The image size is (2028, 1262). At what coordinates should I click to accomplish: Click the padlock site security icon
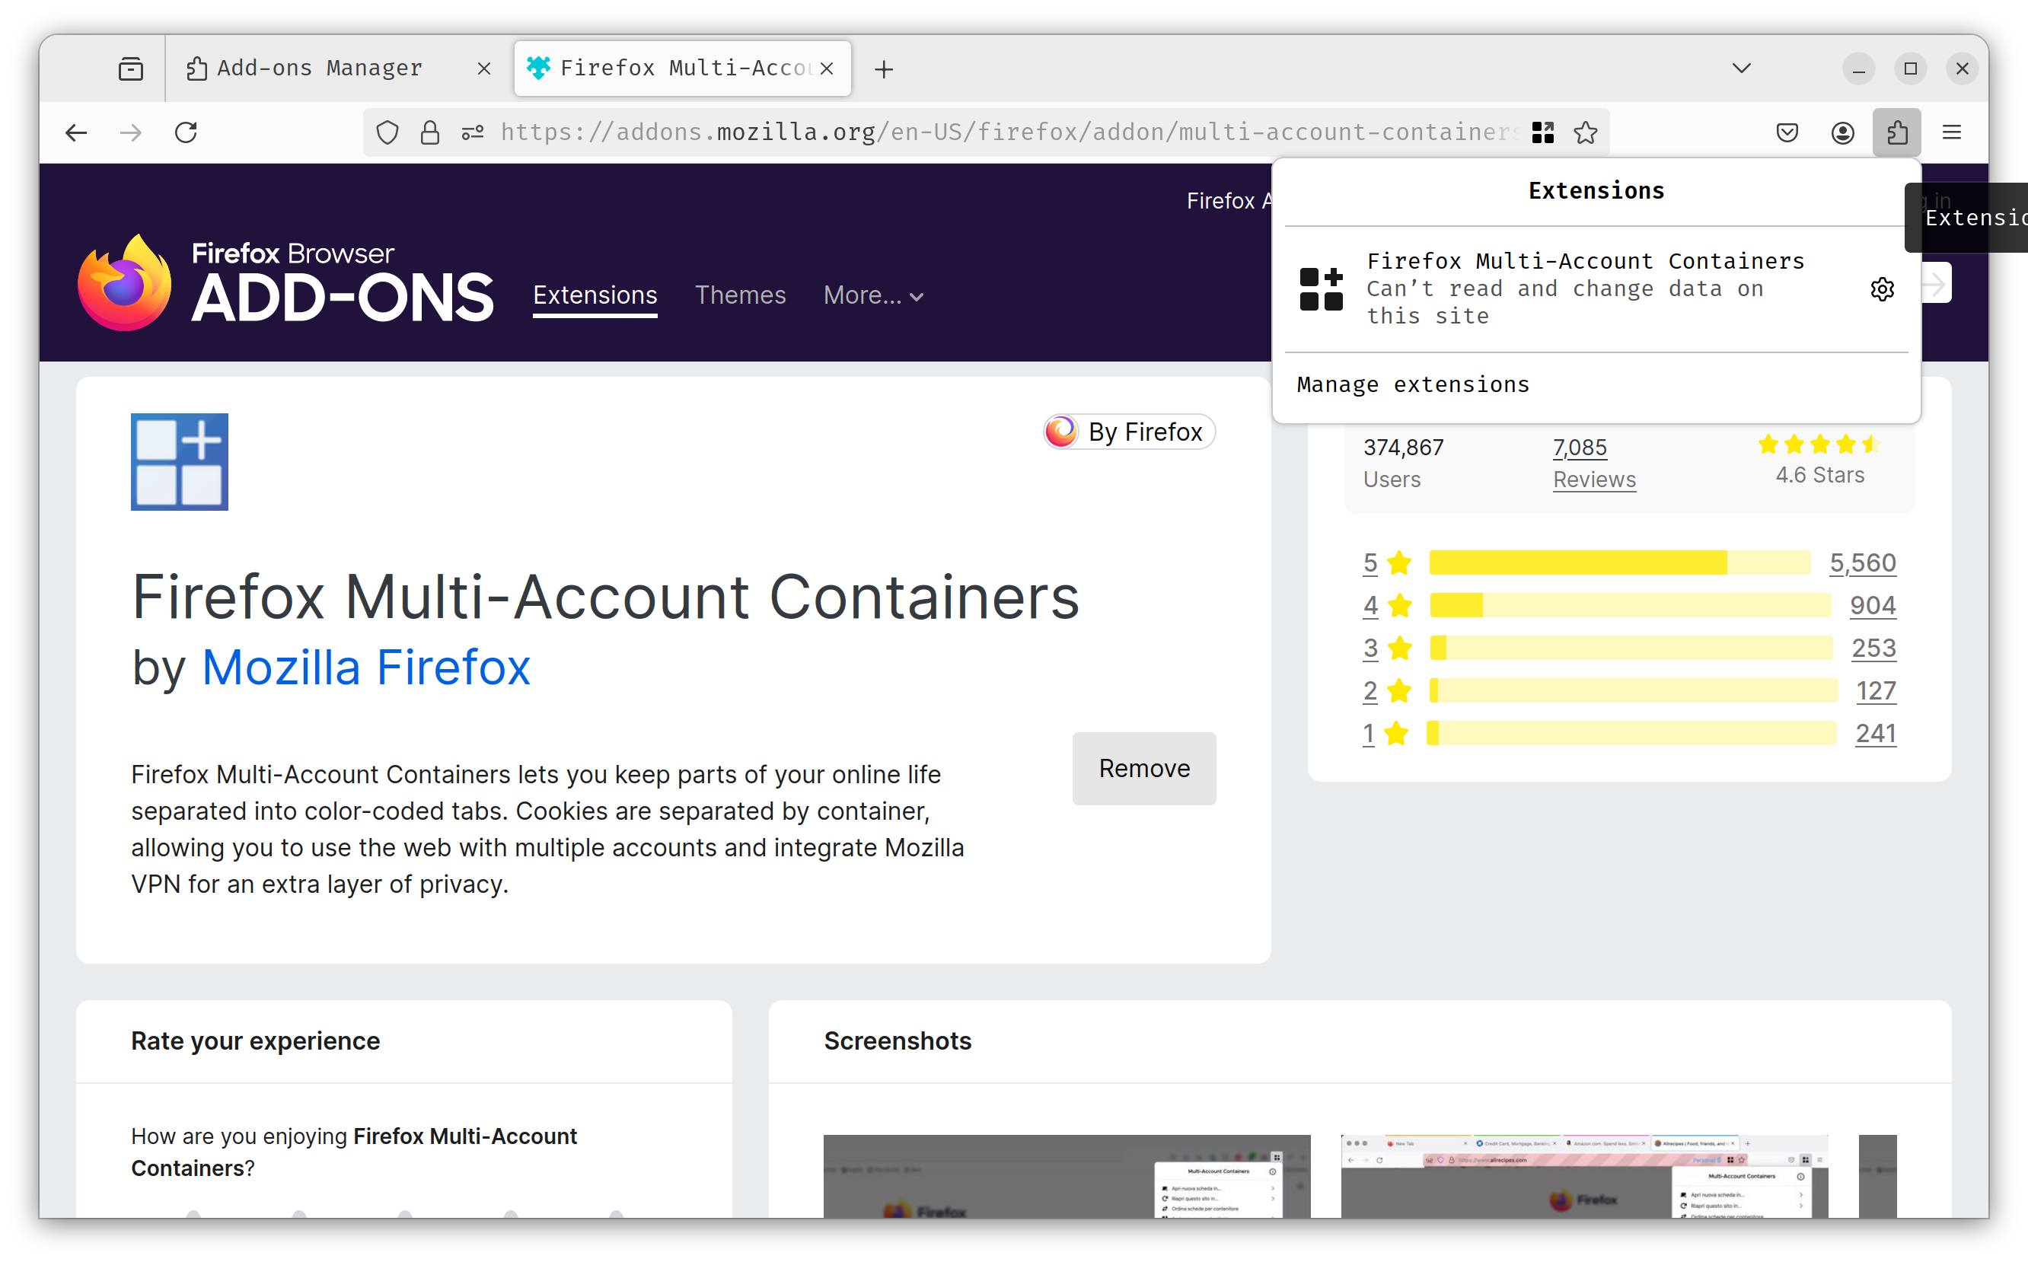pos(430,132)
